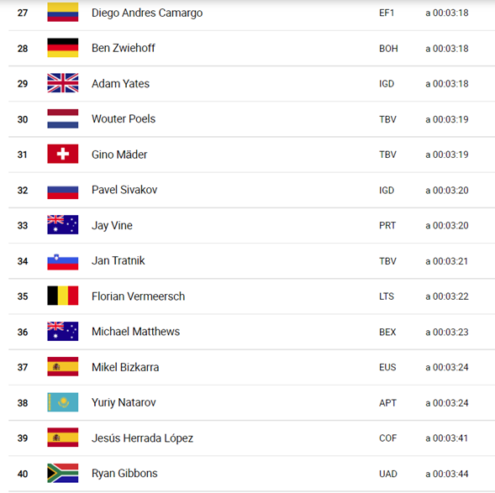Click the Kazakhstan flag beside Yuriy Natarov
This screenshot has height=493, width=495.
(63, 402)
